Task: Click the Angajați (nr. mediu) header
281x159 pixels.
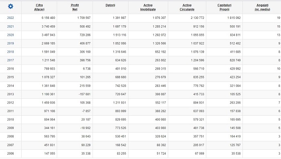Action: (263, 7)
